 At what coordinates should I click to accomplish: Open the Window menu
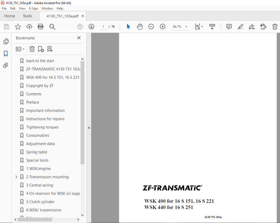[47, 9]
